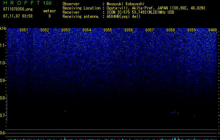Click the meteor count value 0

[50, 16]
